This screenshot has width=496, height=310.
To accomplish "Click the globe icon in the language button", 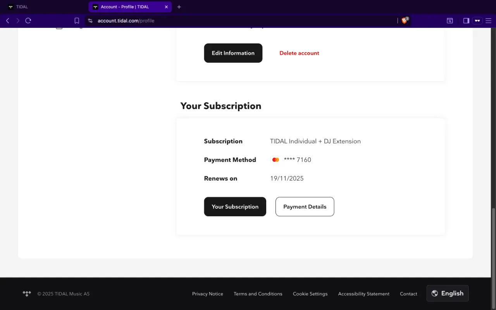I will tap(435, 293).
